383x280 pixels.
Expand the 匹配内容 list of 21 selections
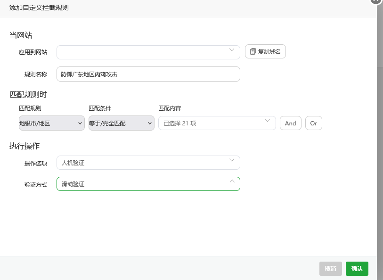[217, 123]
